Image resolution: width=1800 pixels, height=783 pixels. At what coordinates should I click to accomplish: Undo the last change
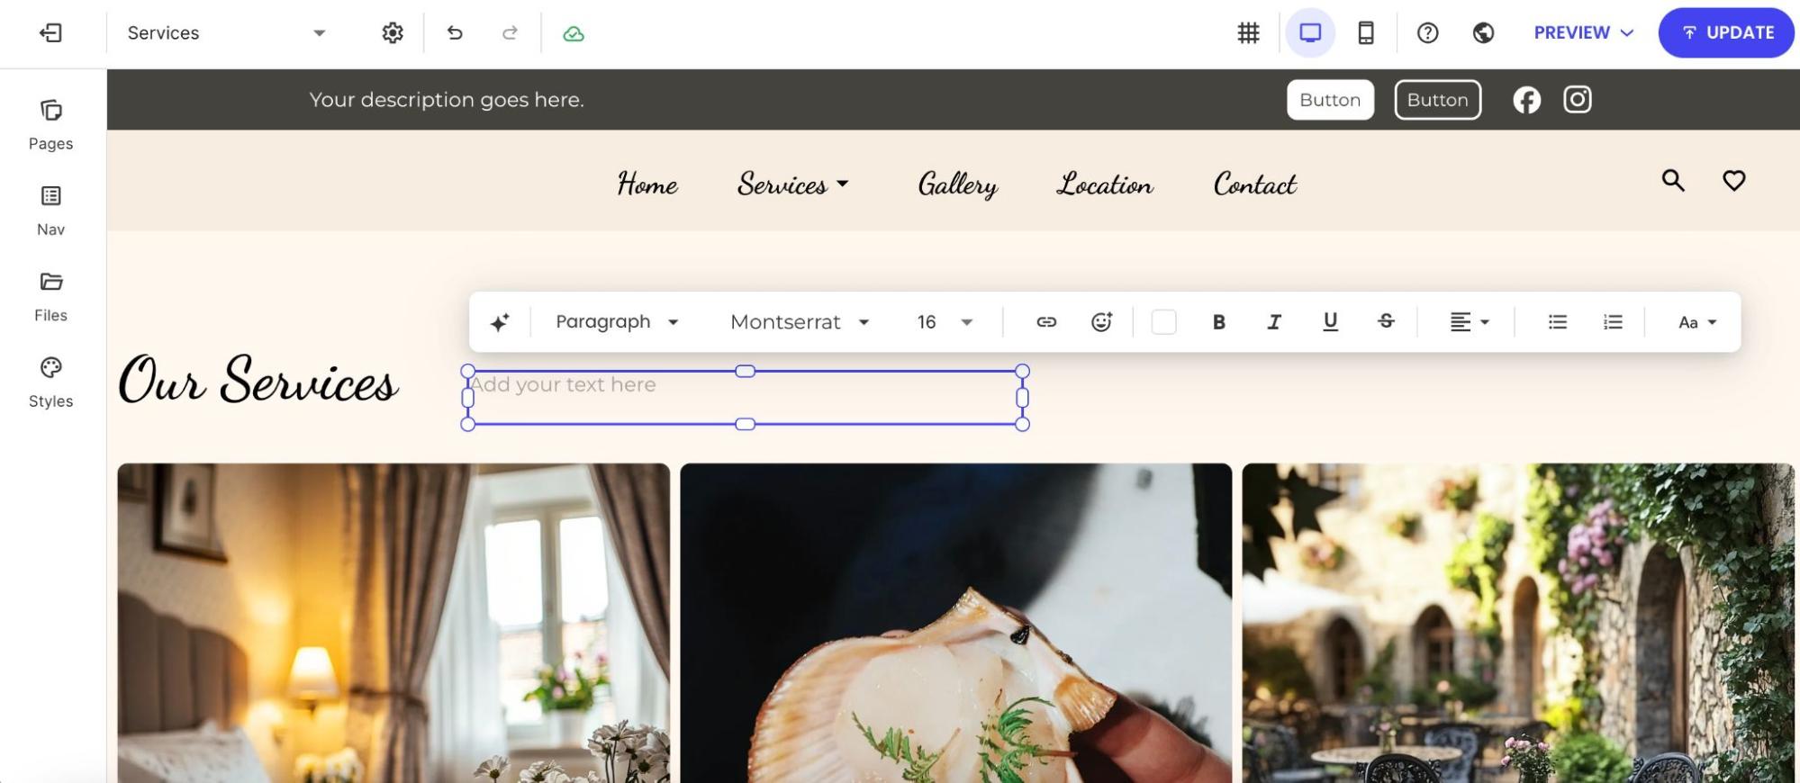(455, 33)
